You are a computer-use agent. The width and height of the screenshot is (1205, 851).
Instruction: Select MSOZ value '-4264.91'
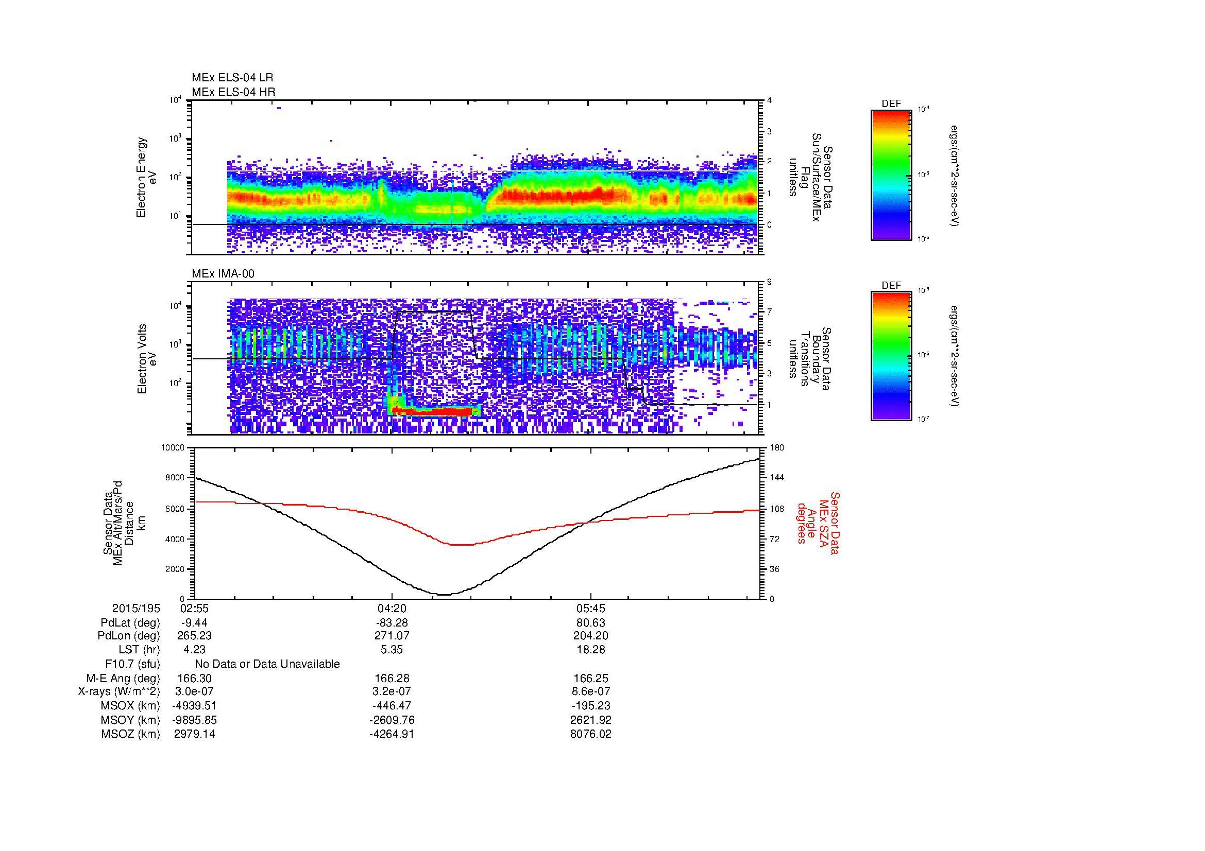(392, 734)
